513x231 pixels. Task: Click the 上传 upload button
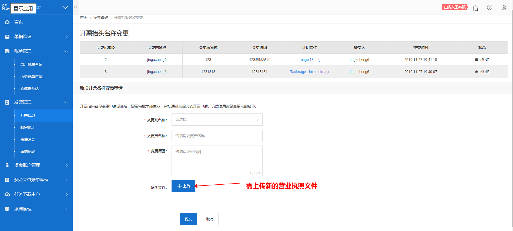[183, 186]
